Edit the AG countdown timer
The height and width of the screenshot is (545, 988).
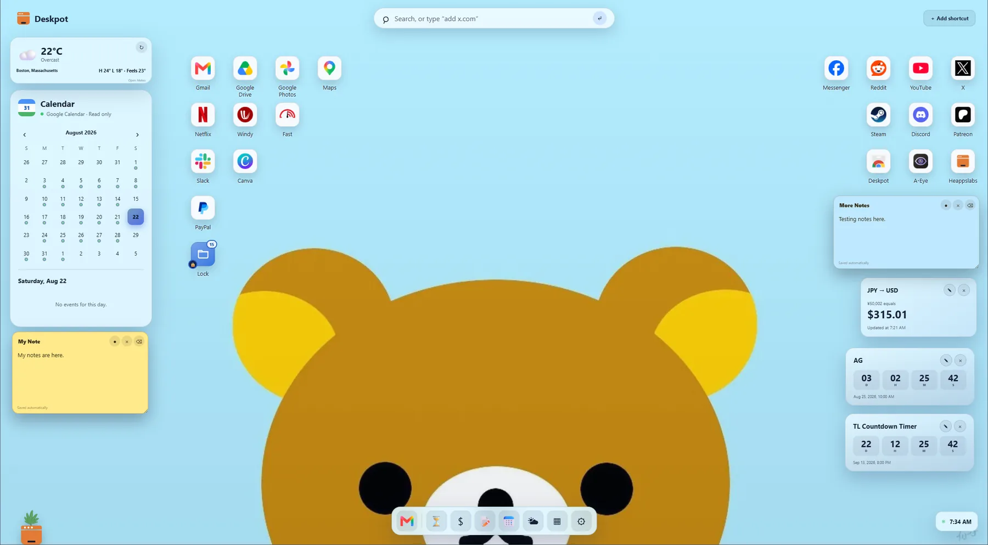pyautogui.click(x=946, y=361)
